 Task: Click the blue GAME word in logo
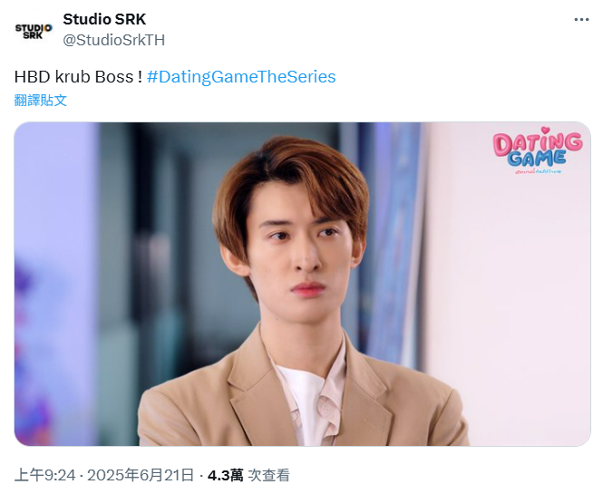pyautogui.click(x=537, y=159)
